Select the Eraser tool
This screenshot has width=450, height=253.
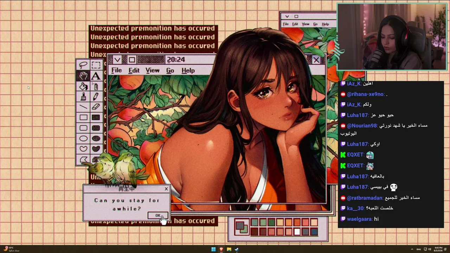(x=96, y=107)
